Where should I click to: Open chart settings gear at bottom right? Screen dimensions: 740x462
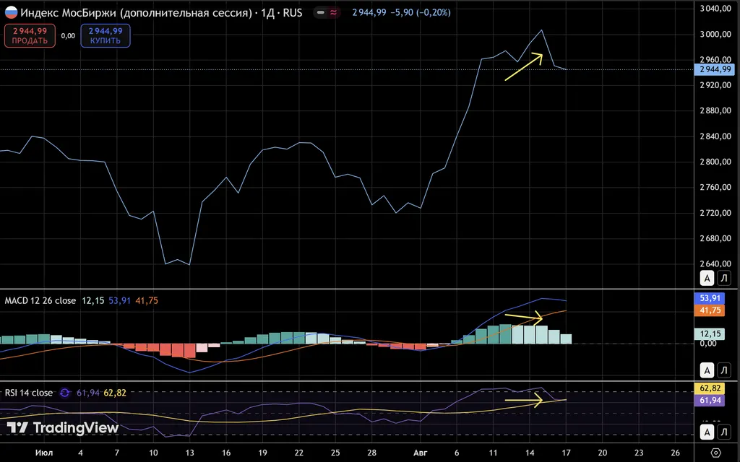(715, 452)
